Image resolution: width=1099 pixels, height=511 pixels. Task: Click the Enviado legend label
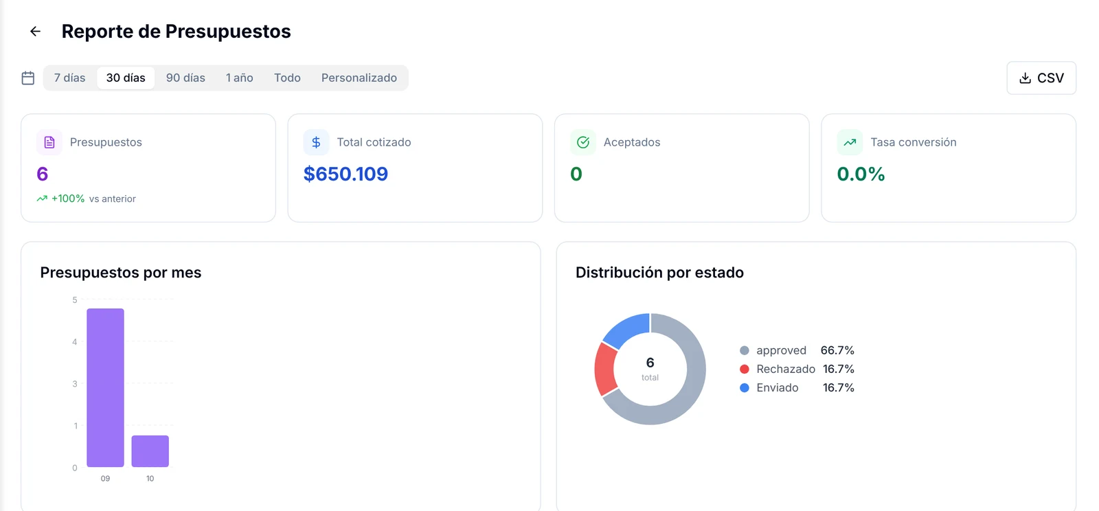click(x=778, y=387)
